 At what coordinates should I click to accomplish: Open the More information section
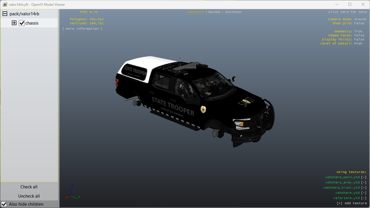click(x=82, y=29)
